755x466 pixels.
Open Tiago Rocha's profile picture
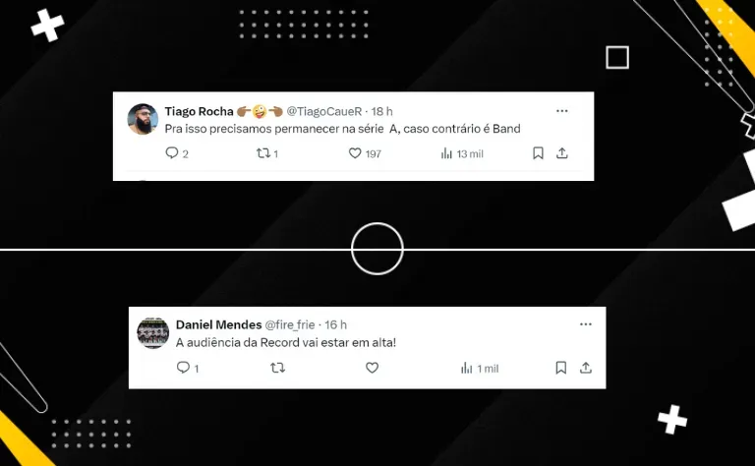[143, 119]
